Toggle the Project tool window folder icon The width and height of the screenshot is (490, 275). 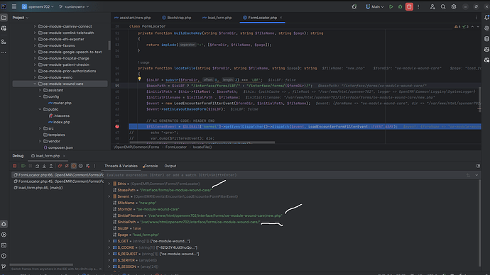pos(4,18)
